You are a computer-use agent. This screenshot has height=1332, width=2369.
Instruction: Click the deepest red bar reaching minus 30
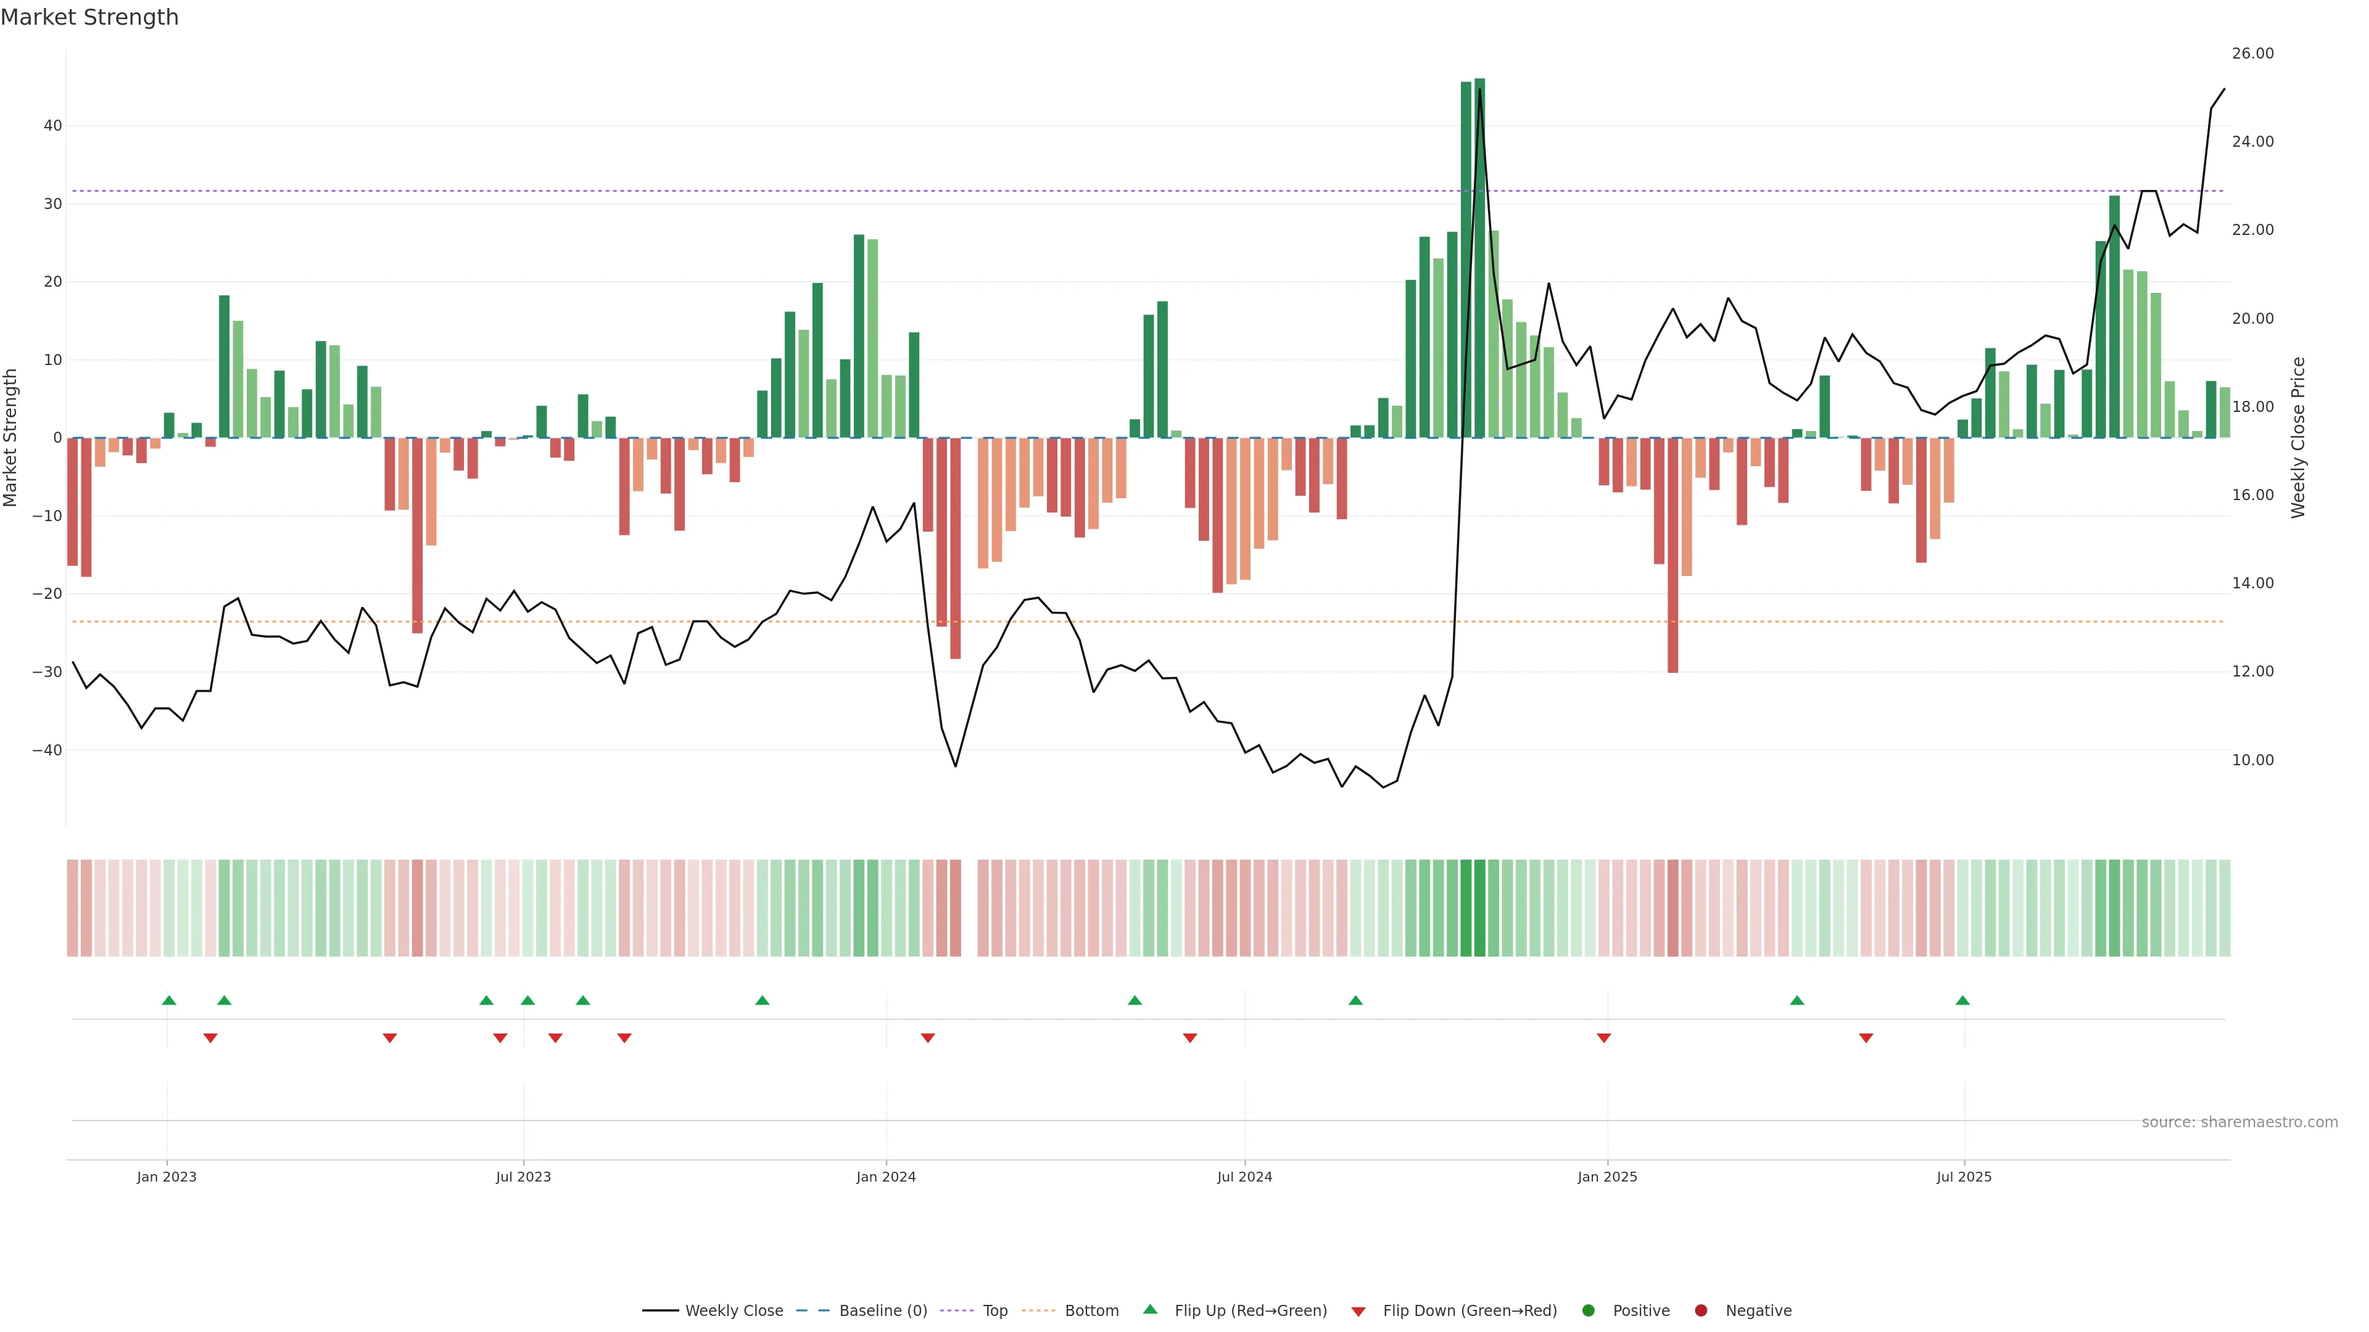pos(1673,555)
